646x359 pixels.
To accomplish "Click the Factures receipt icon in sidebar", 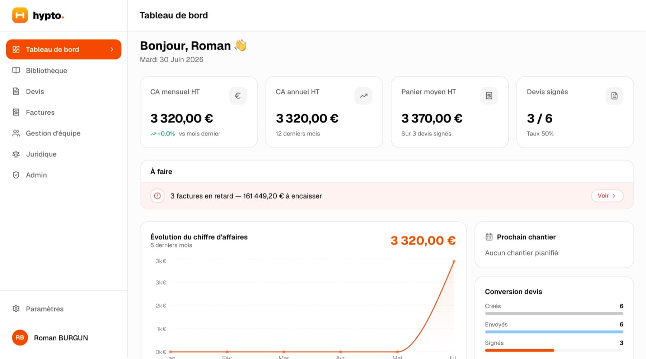I will (x=16, y=112).
